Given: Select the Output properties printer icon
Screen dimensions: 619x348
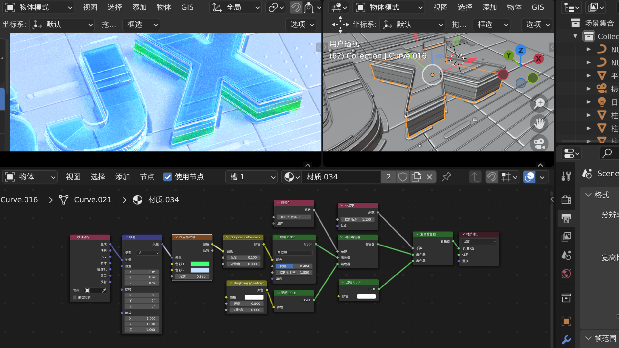Looking at the screenshot, I should coord(566,218).
